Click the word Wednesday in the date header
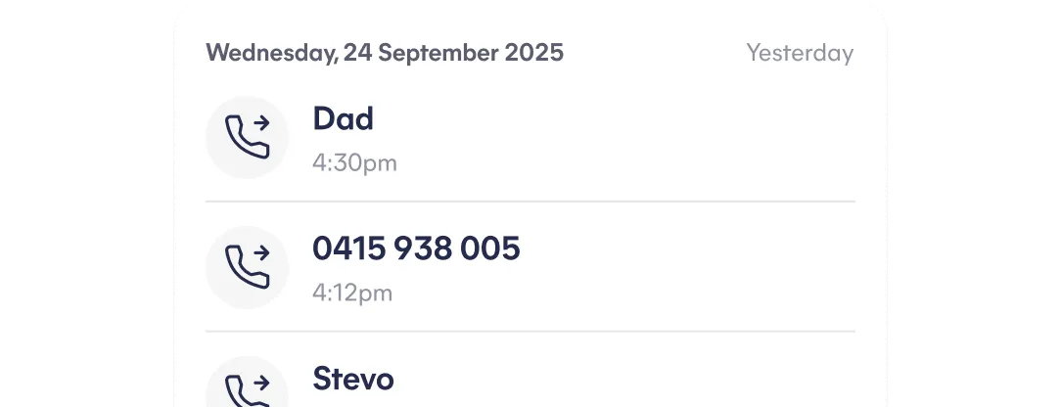Image resolution: width=1061 pixels, height=407 pixels. 271,53
